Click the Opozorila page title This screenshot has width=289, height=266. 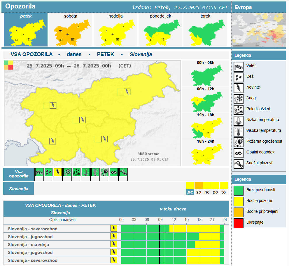20,6
